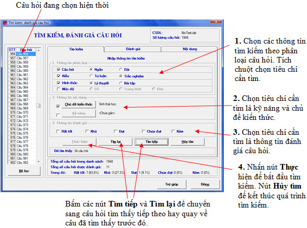
Task: Choose the Tự luận radio option
Action: point(91,76)
